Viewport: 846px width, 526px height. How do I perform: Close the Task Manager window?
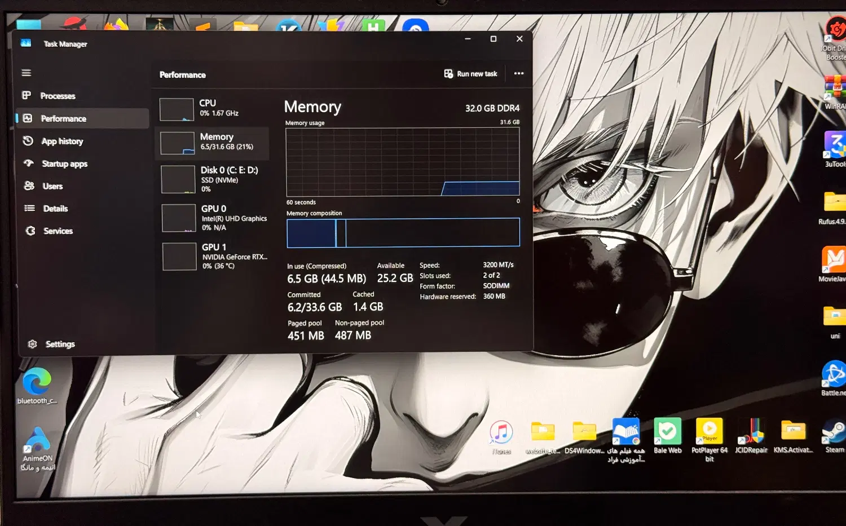tap(519, 39)
